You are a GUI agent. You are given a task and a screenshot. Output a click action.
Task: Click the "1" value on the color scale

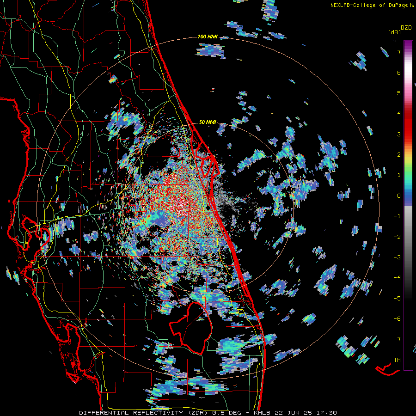pyautogui.click(x=399, y=175)
